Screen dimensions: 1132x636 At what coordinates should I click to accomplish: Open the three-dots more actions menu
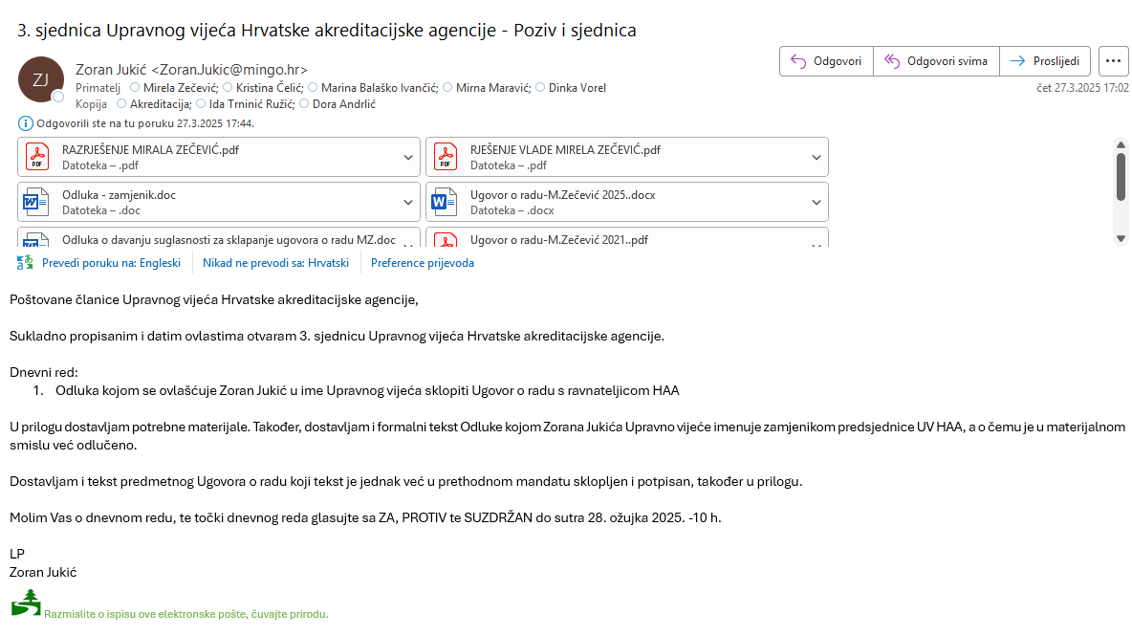click(1113, 61)
